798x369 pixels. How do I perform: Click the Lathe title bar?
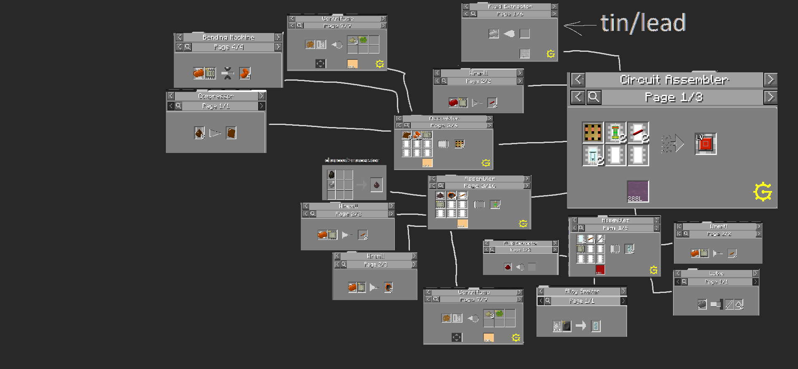(x=716, y=273)
